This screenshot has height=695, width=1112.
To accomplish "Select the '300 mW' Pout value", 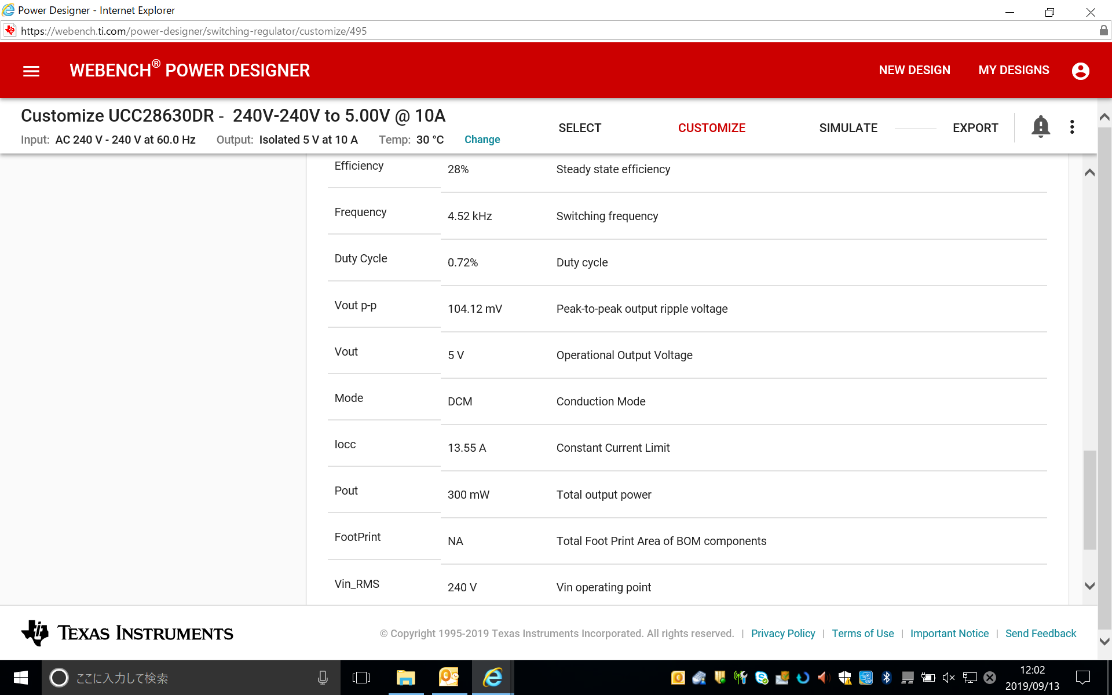I will pyautogui.click(x=469, y=495).
